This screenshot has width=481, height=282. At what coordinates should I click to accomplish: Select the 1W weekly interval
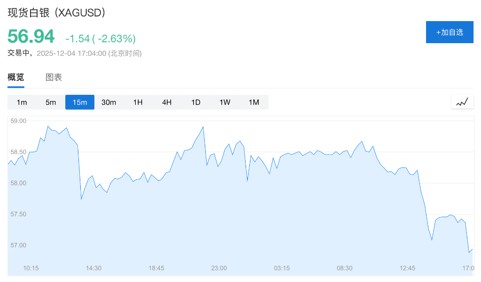[225, 102]
